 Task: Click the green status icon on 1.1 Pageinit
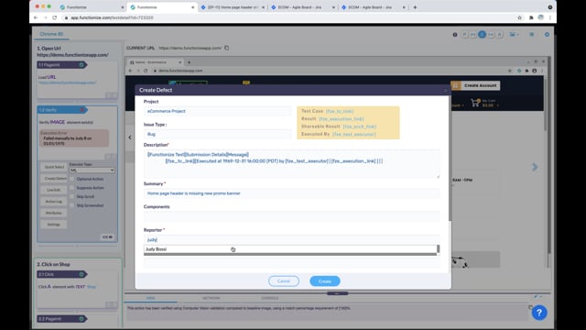(x=81, y=65)
